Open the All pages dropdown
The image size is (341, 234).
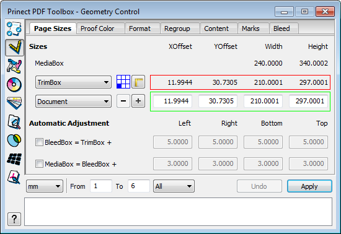pos(174,186)
